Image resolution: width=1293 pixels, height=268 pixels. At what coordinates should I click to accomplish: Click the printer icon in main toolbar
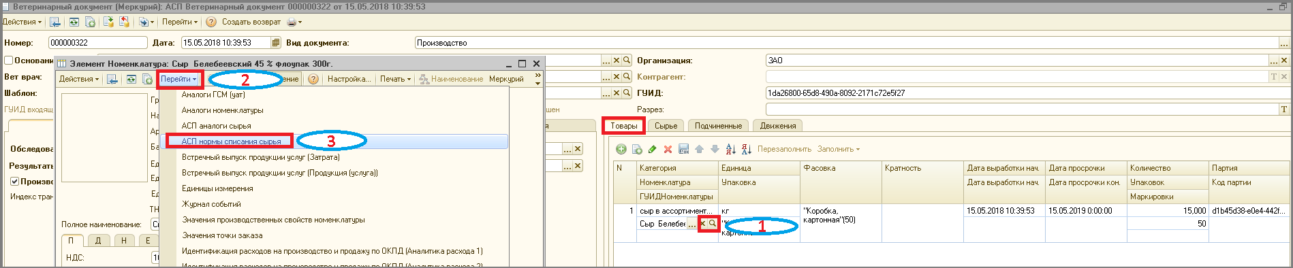coord(292,22)
